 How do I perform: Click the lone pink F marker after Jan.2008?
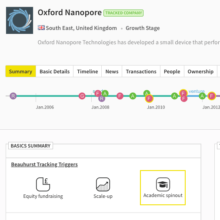click(120, 96)
